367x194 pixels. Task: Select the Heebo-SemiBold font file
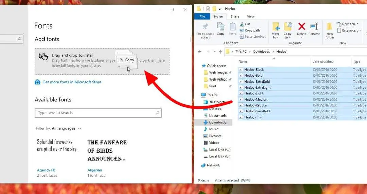(x=257, y=111)
